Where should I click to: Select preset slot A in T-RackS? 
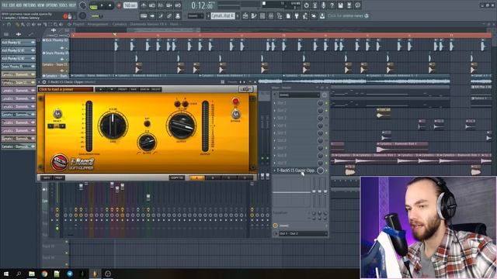coord(196,177)
